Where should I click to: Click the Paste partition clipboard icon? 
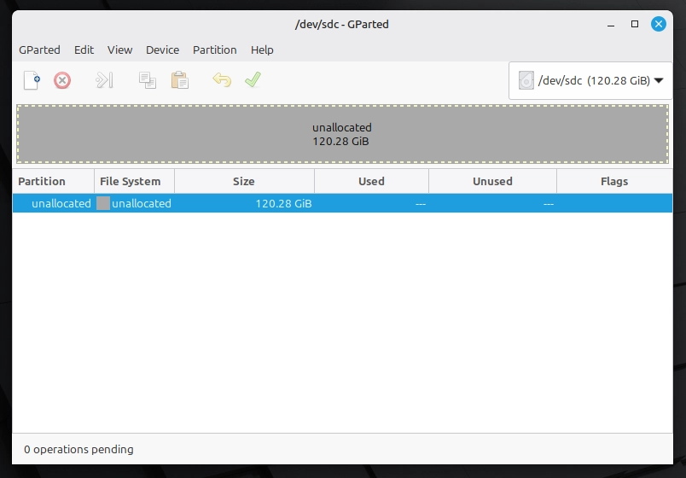180,80
